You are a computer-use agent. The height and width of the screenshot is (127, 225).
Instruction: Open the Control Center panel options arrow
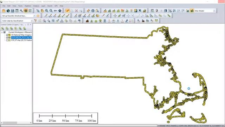pos(26,25)
